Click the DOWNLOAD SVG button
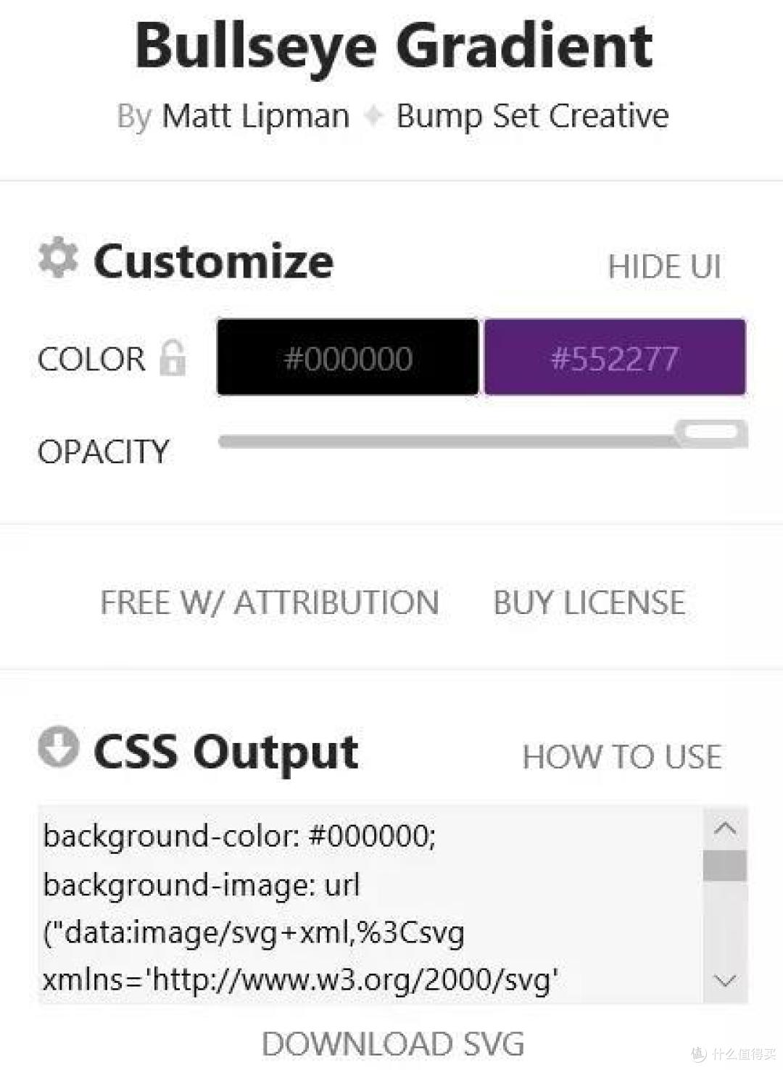 [393, 1044]
